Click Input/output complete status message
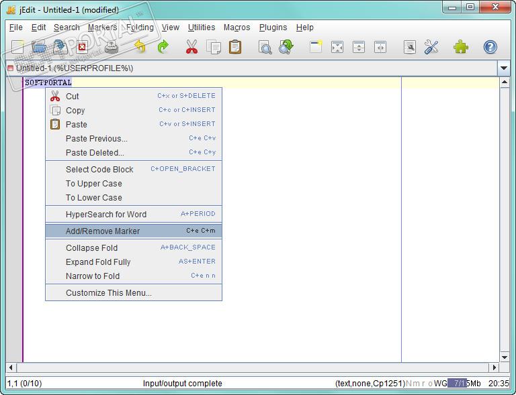 [182, 383]
